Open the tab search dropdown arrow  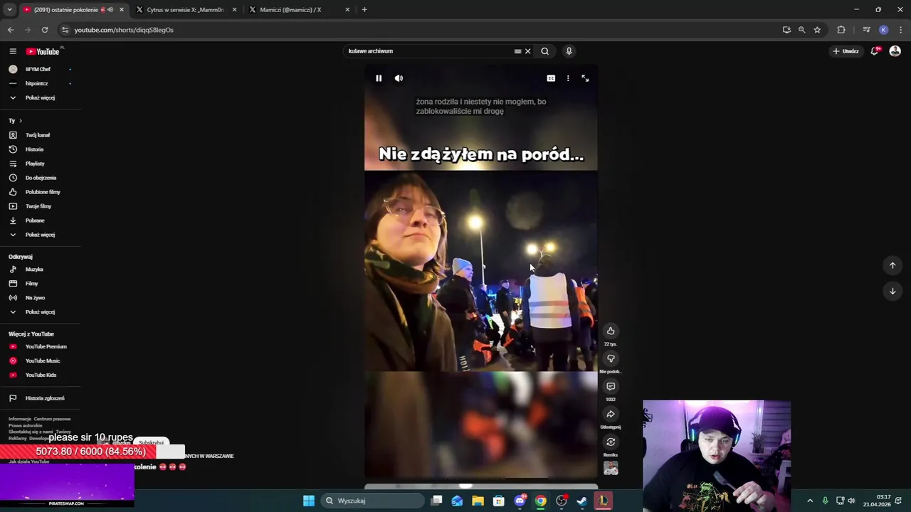tap(9, 10)
